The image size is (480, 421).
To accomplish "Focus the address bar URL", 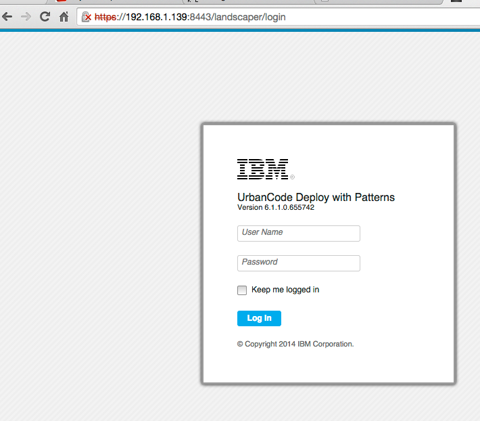I will 190,17.
